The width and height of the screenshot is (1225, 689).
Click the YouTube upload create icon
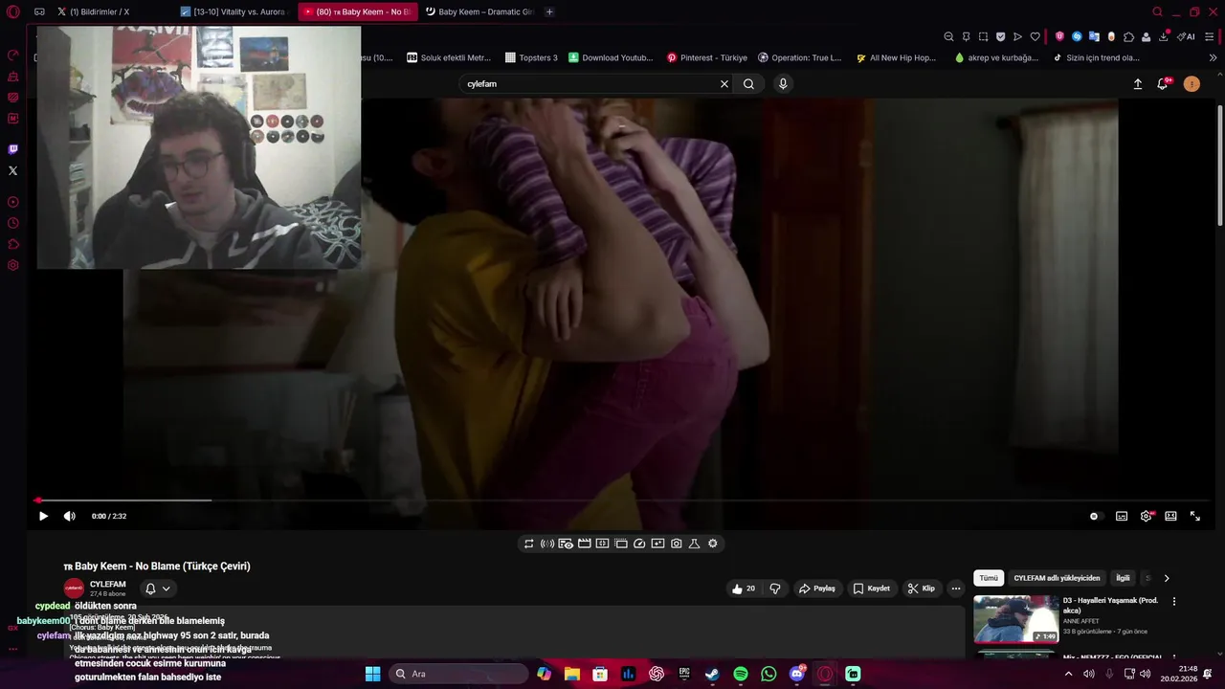click(x=1138, y=84)
